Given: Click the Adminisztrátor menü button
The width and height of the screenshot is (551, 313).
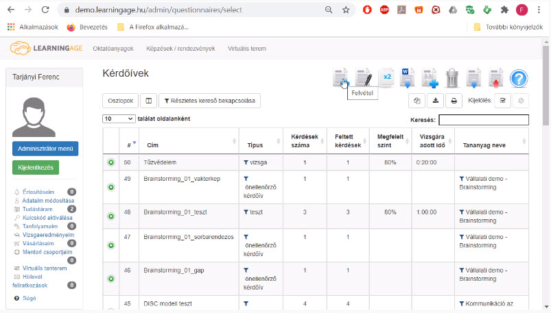Looking at the screenshot, I should pos(45,149).
